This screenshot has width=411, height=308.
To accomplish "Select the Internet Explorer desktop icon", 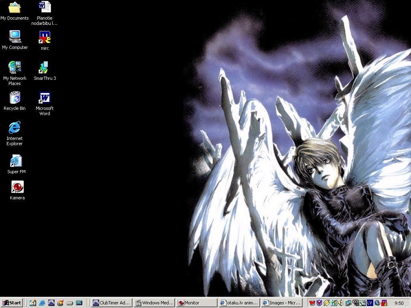I will click(14, 128).
